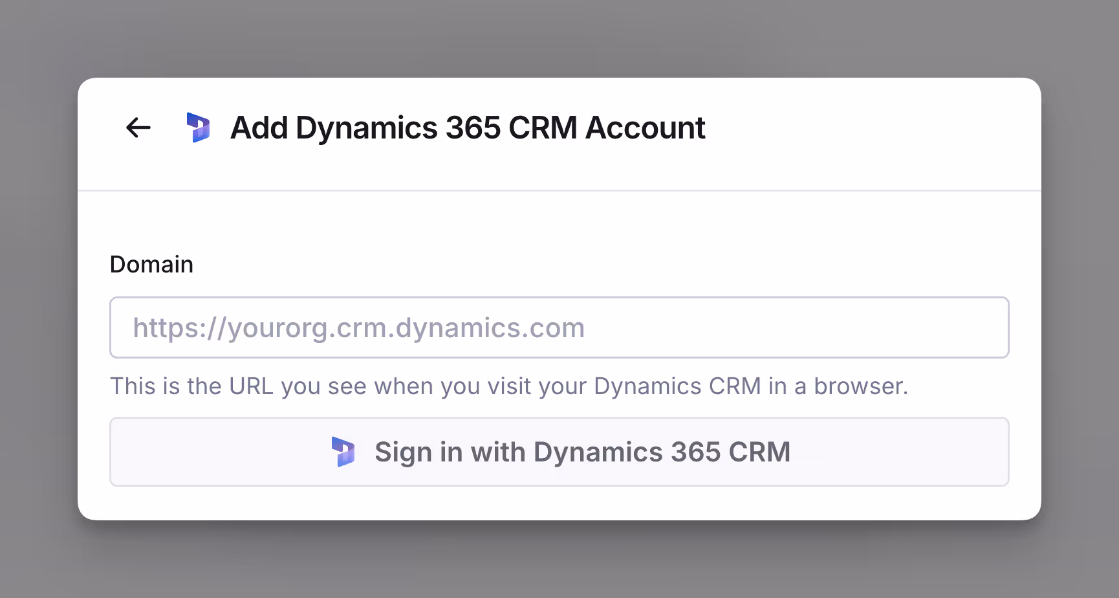Focus the Domain URL input field
The image size is (1119, 598).
coord(559,327)
